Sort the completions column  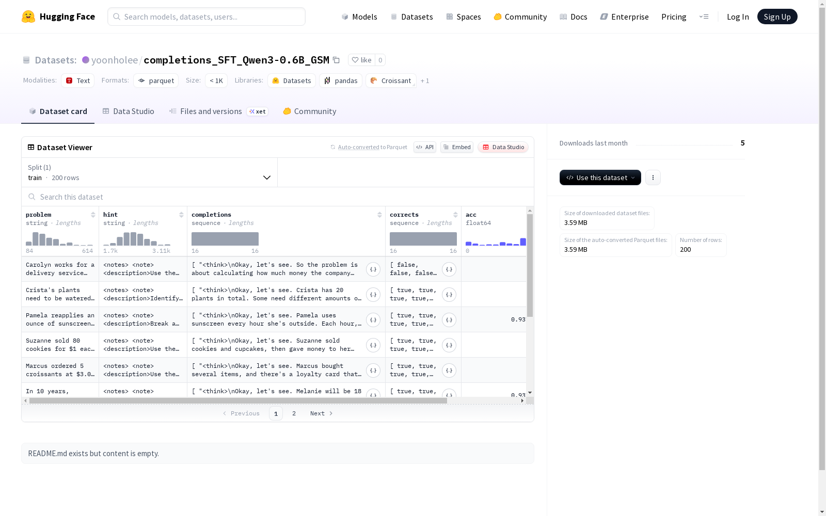click(379, 215)
